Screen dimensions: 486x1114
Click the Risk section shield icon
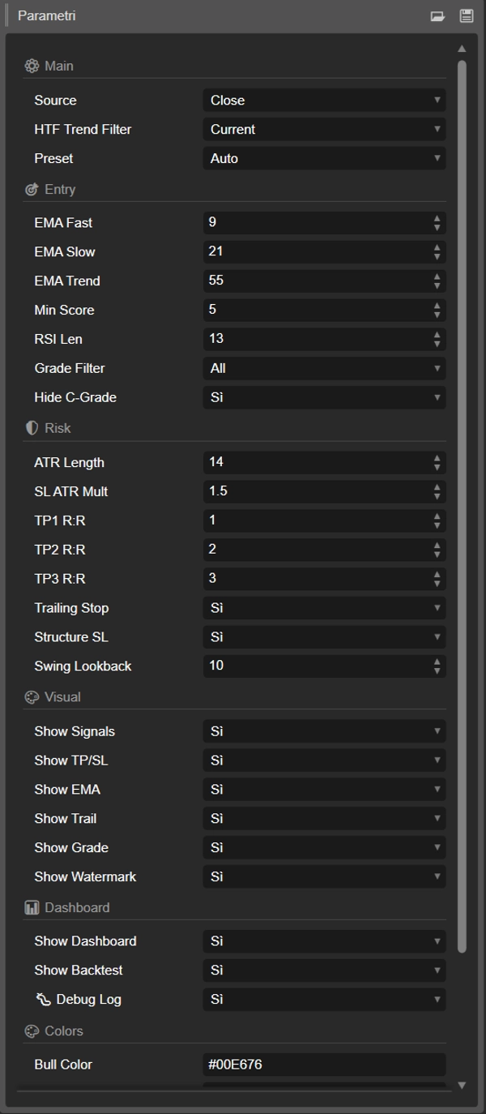pos(32,427)
